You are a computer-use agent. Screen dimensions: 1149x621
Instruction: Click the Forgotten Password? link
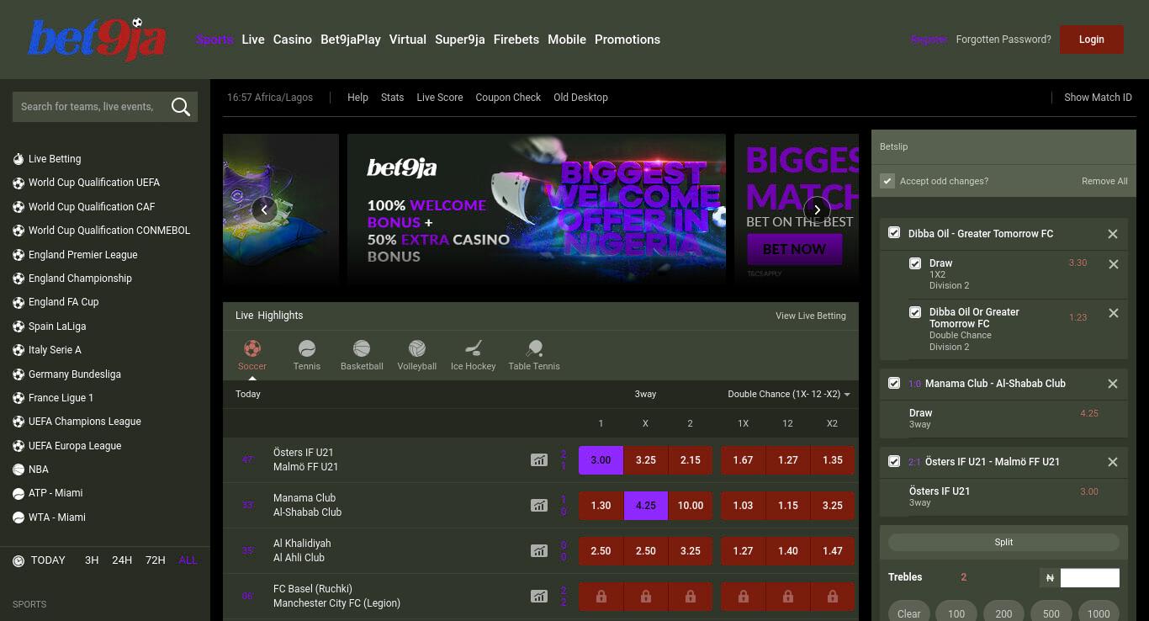click(1003, 40)
